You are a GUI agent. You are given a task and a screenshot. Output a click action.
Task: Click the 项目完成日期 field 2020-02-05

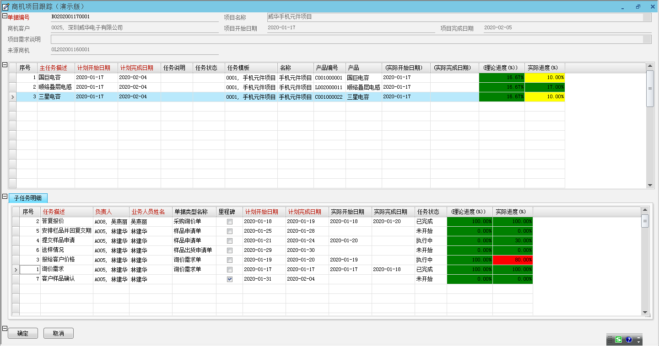coord(567,28)
